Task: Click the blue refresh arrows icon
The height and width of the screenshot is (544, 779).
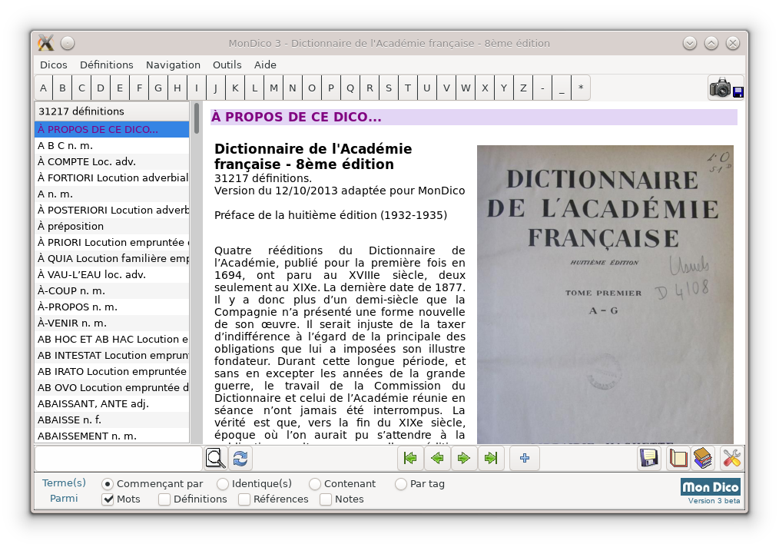Action: click(x=240, y=458)
